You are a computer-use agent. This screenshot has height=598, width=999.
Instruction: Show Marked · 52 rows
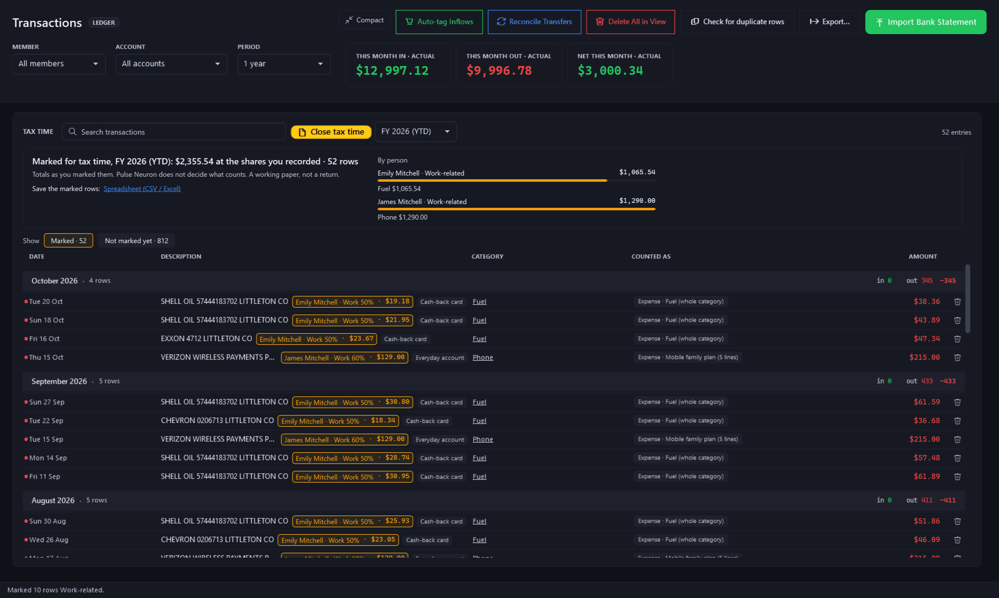(x=68, y=241)
